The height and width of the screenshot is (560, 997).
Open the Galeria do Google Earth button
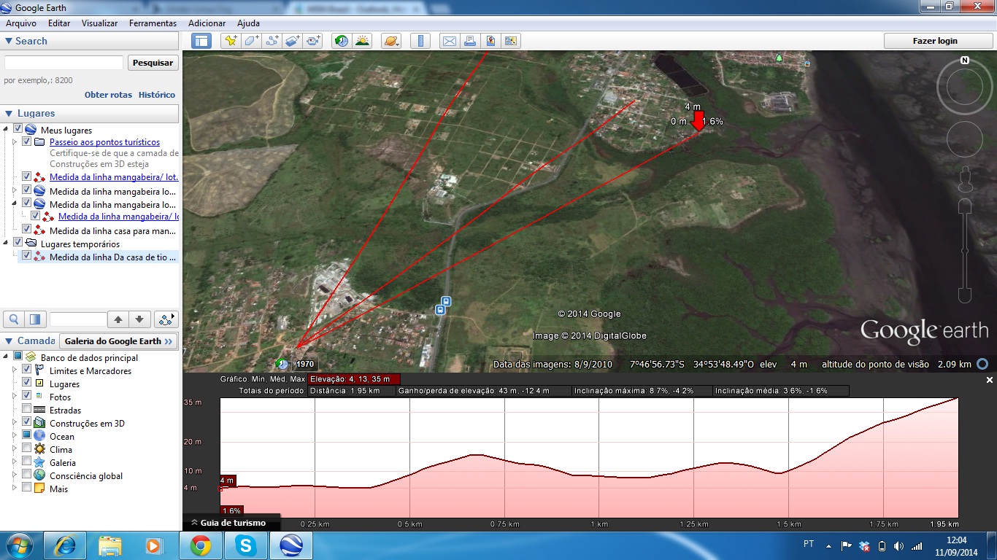click(x=118, y=341)
